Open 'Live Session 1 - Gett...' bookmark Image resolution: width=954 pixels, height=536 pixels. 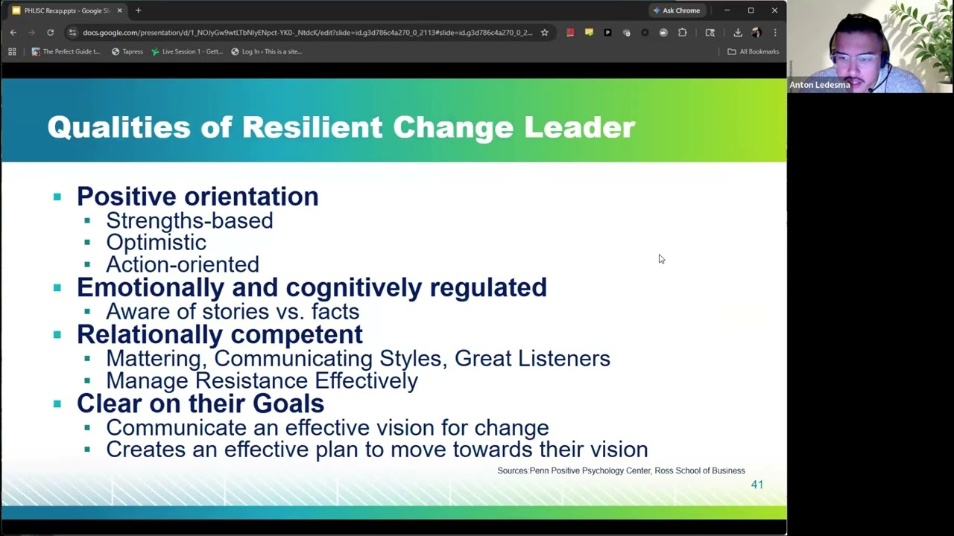click(x=186, y=51)
